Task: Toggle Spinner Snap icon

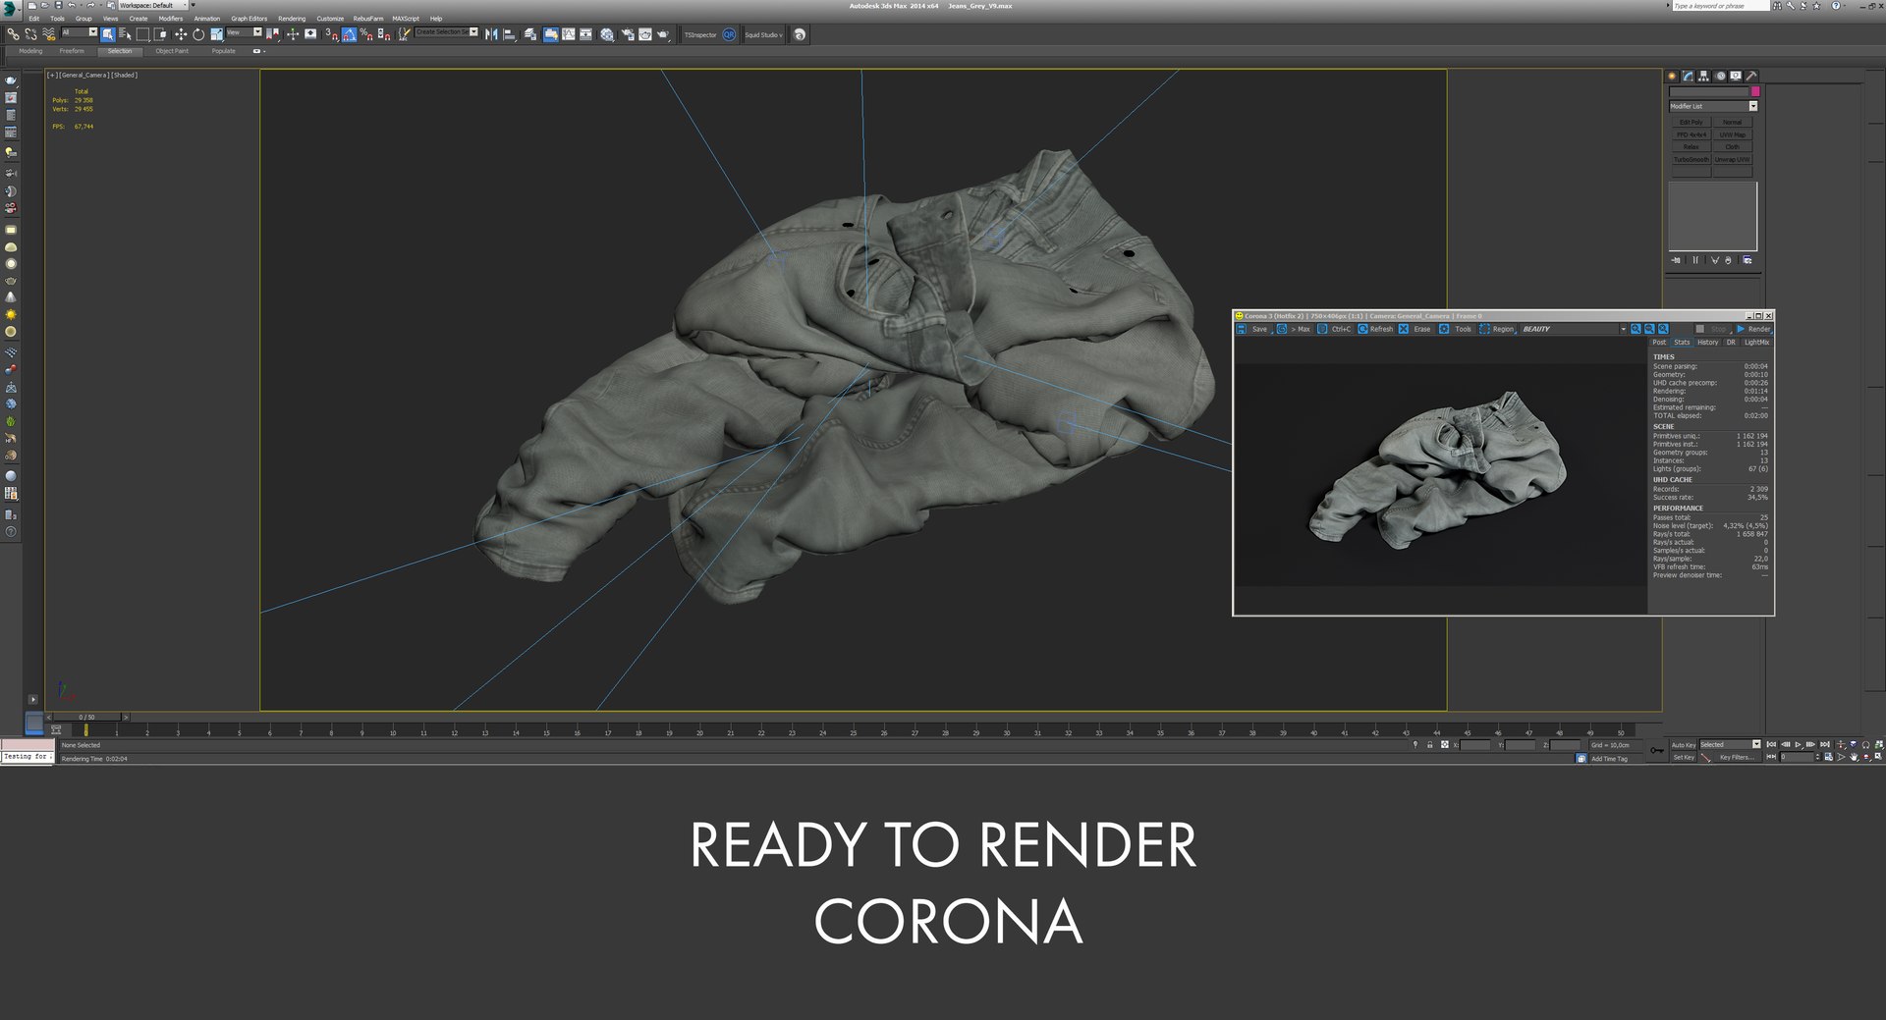Action: tap(384, 34)
